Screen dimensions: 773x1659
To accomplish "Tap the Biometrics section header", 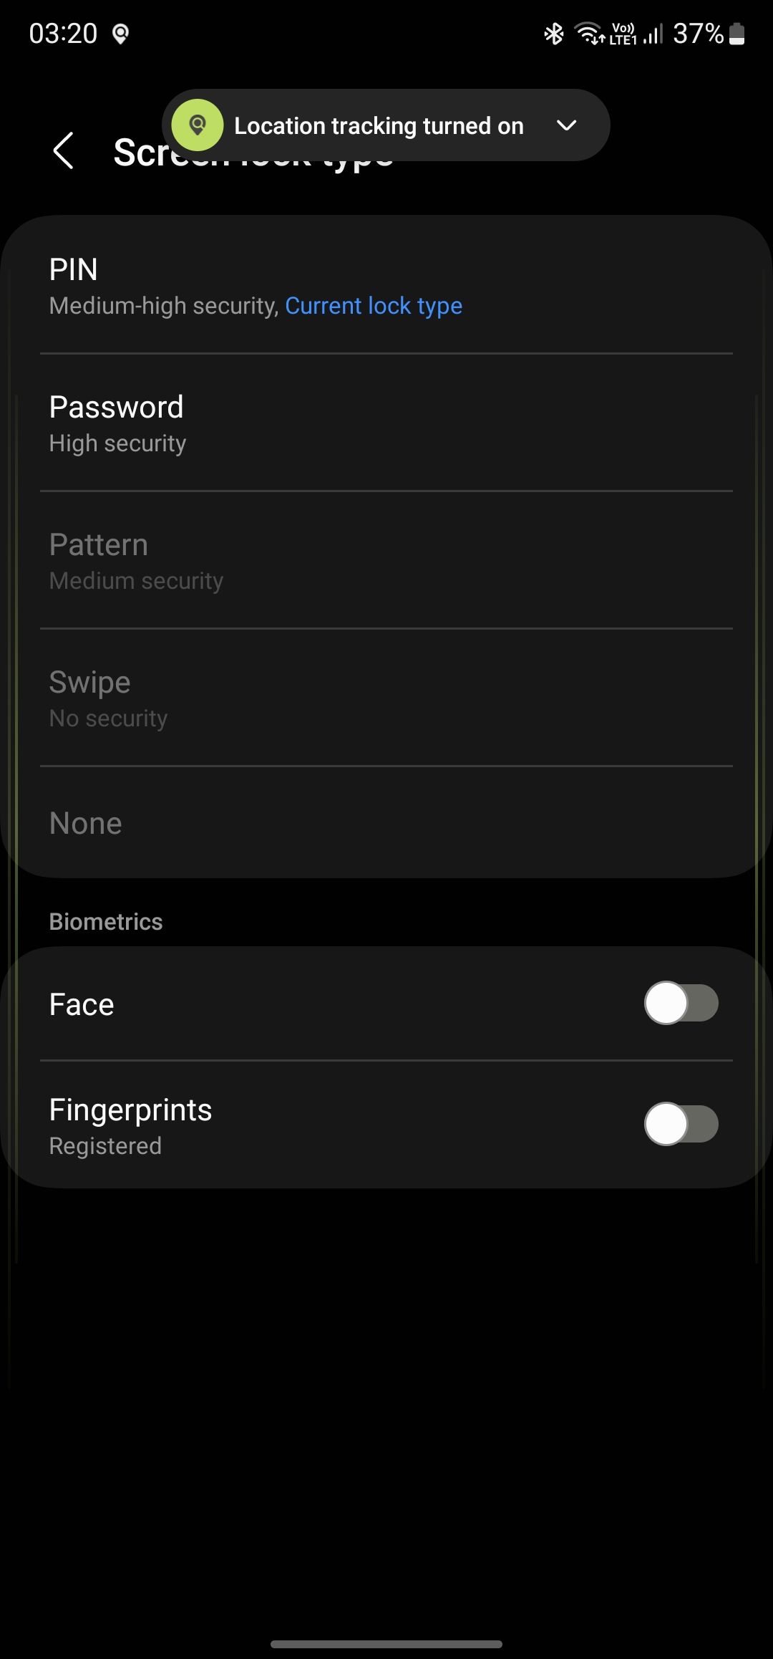I will 105,921.
